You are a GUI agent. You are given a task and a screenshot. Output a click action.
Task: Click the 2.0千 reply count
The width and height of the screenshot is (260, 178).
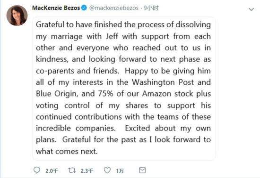pyautogui.click(x=52, y=171)
